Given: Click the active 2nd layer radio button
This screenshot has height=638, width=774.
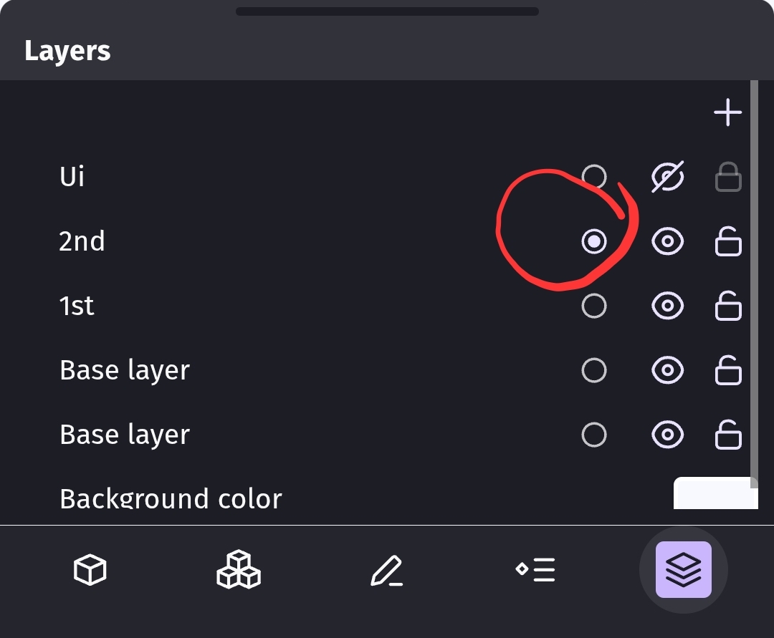Looking at the screenshot, I should 594,241.
